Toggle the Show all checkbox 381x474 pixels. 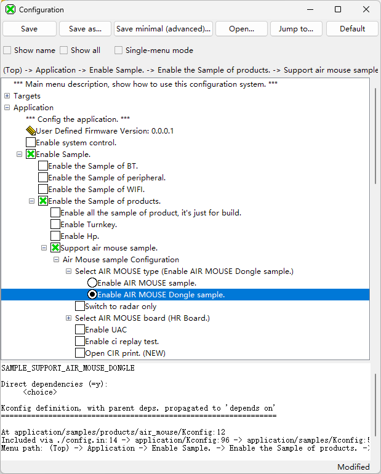click(64, 50)
